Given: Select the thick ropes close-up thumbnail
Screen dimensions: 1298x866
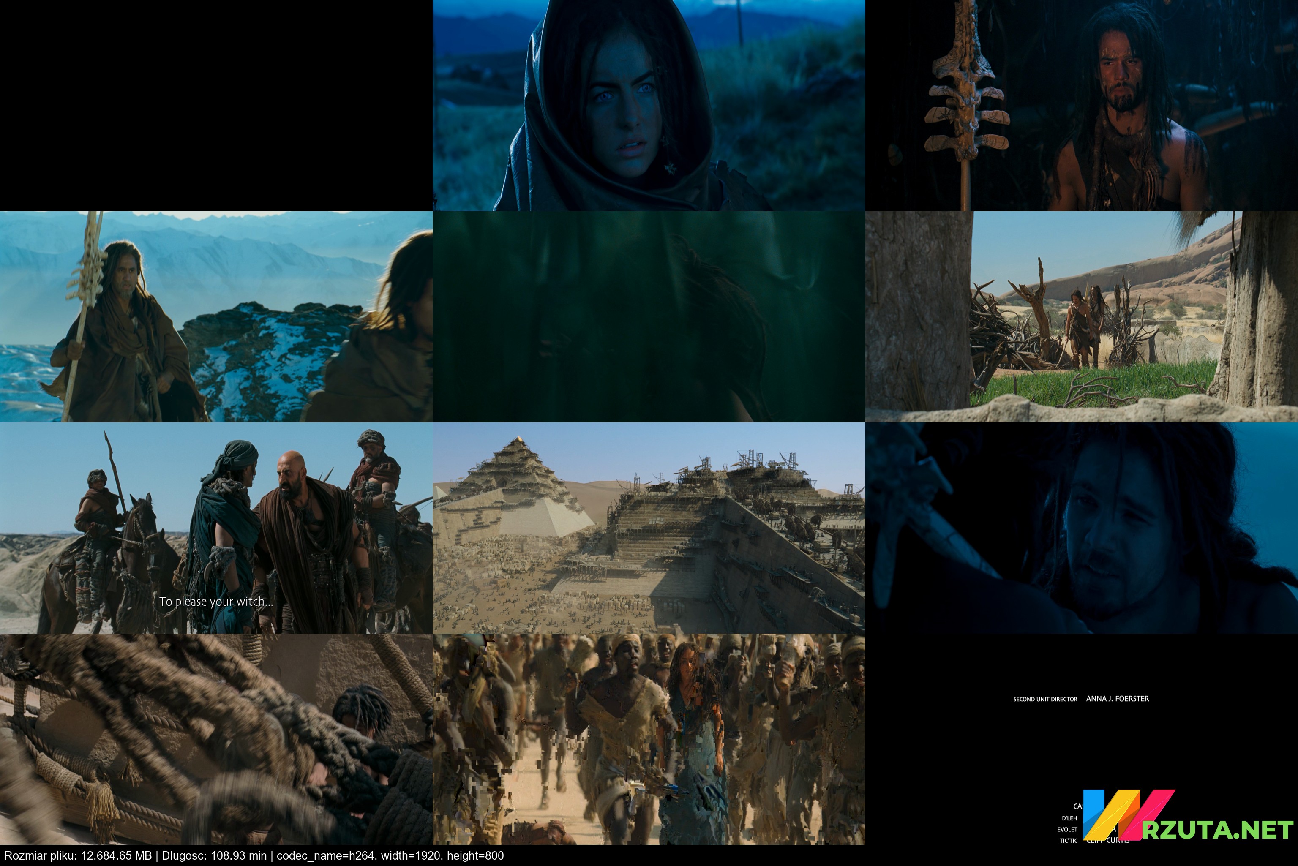Looking at the screenshot, I should coord(216,739).
